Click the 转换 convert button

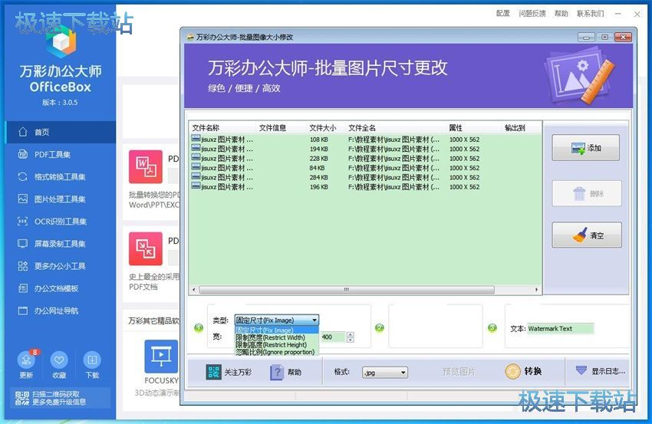(523, 371)
